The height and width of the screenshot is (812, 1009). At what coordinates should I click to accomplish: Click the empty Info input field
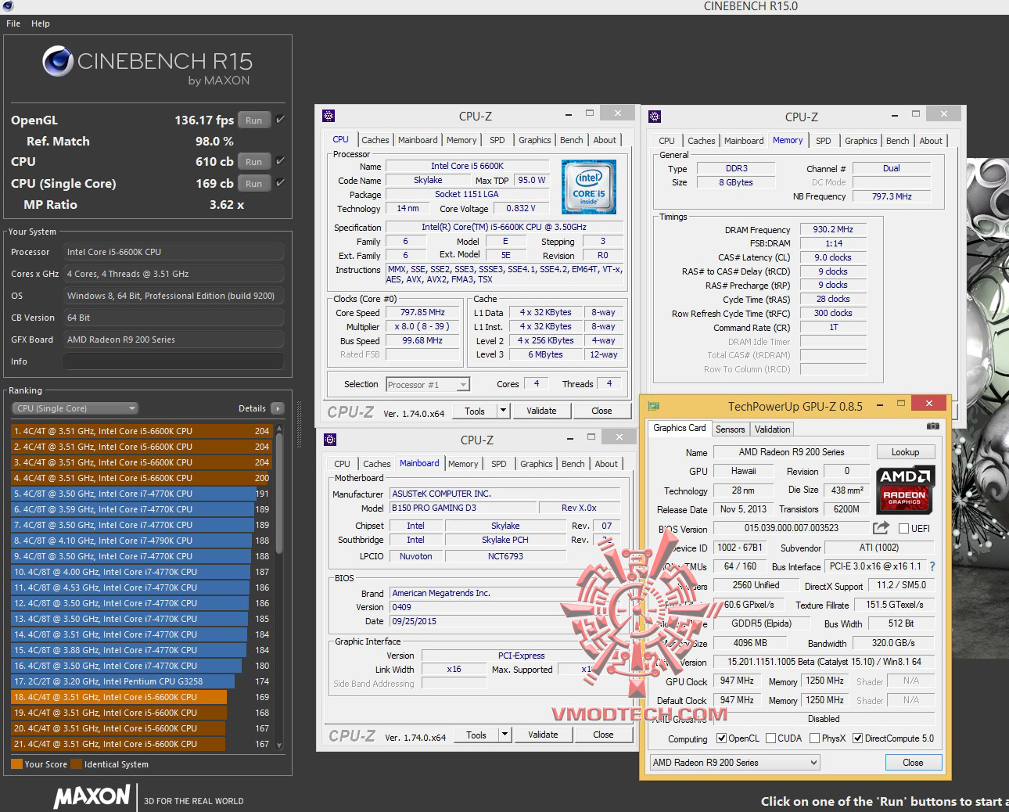pyautogui.click(x=173, y=361)
